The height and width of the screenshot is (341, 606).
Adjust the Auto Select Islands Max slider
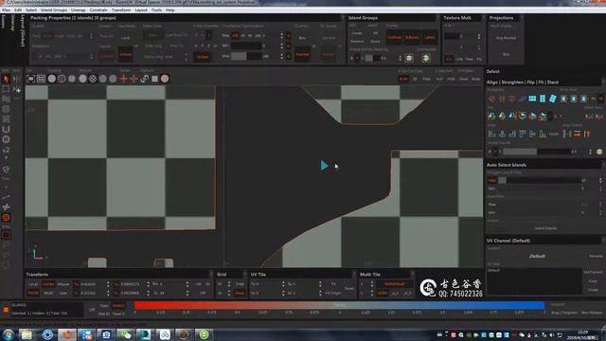541,180
